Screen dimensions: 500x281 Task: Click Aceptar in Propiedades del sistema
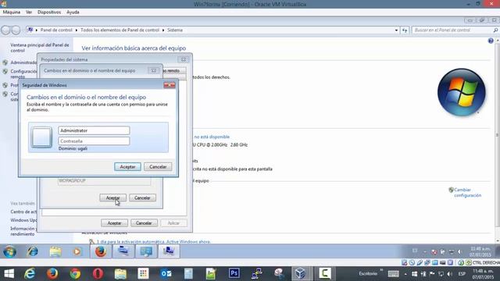pos(114,223)
